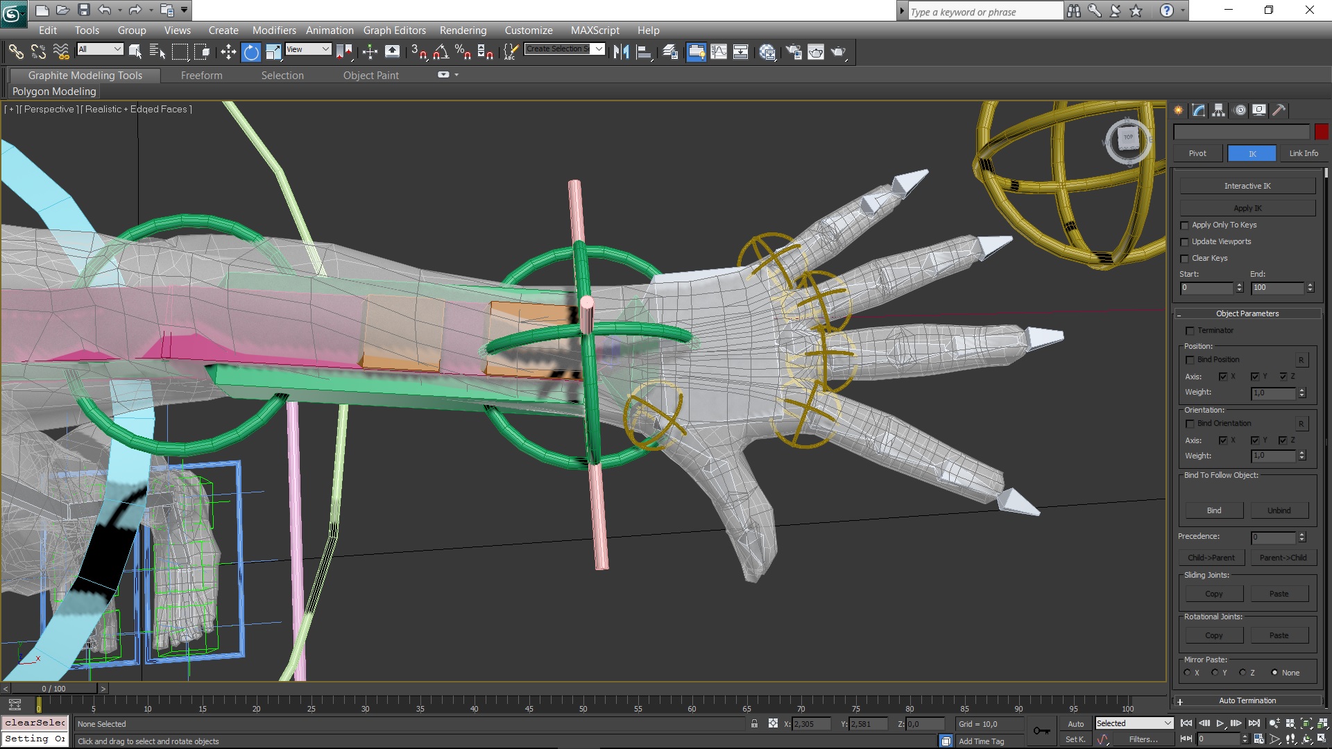Open the selection filter All dropdown
Viewport: 1332px width, 749px height.
pos(100,49)
